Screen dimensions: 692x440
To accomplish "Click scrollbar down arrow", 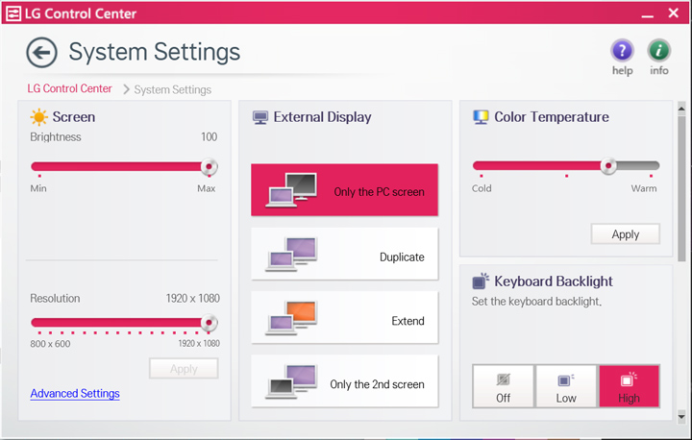I will click(x=681, y=416).
